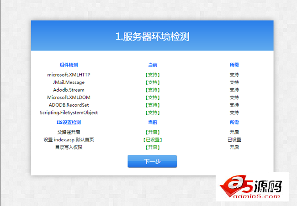297x206 pixels.
Task: Click green 【已设置】 status value
Action: click(153, 139)
